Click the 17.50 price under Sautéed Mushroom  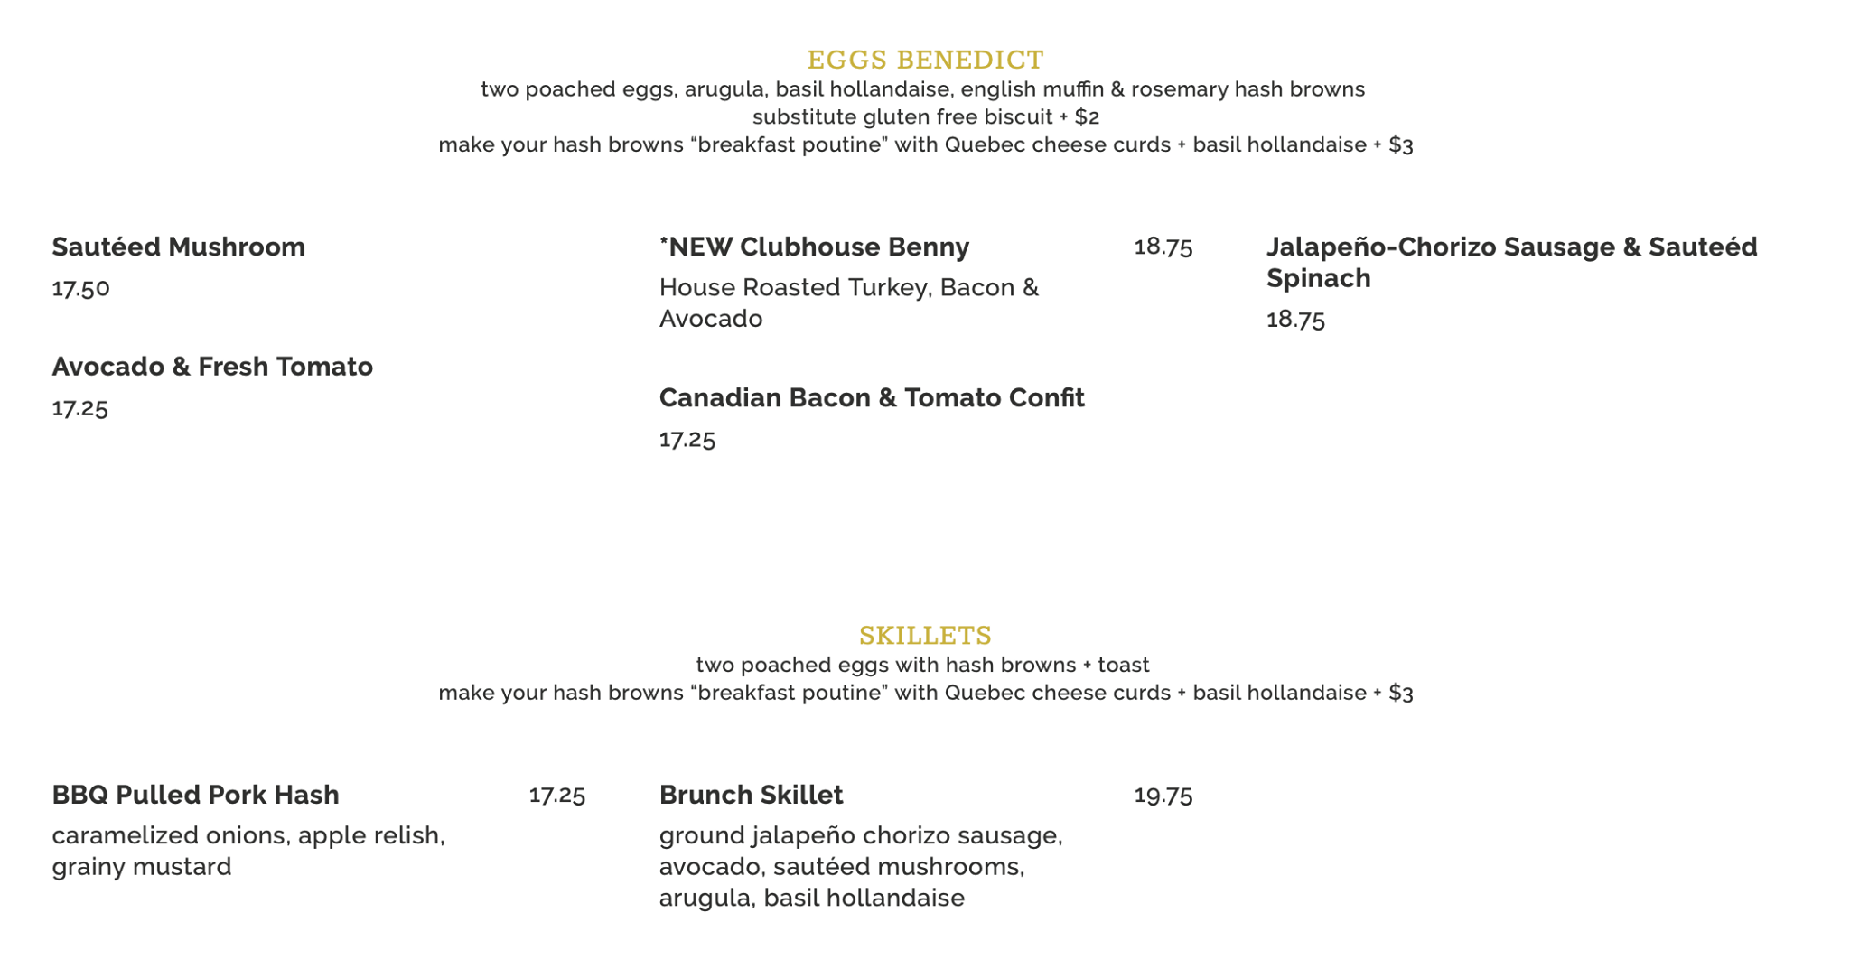(80, 288)
